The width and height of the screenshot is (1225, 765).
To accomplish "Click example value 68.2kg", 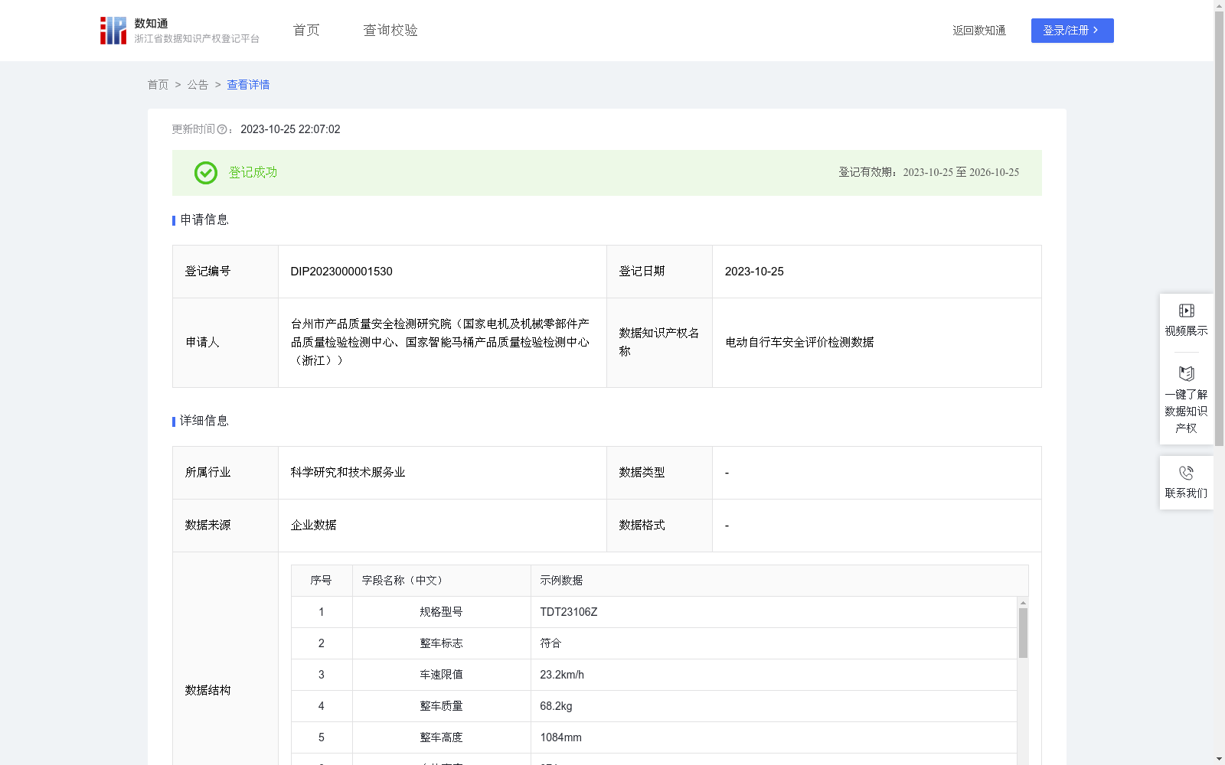I will 556,706.
